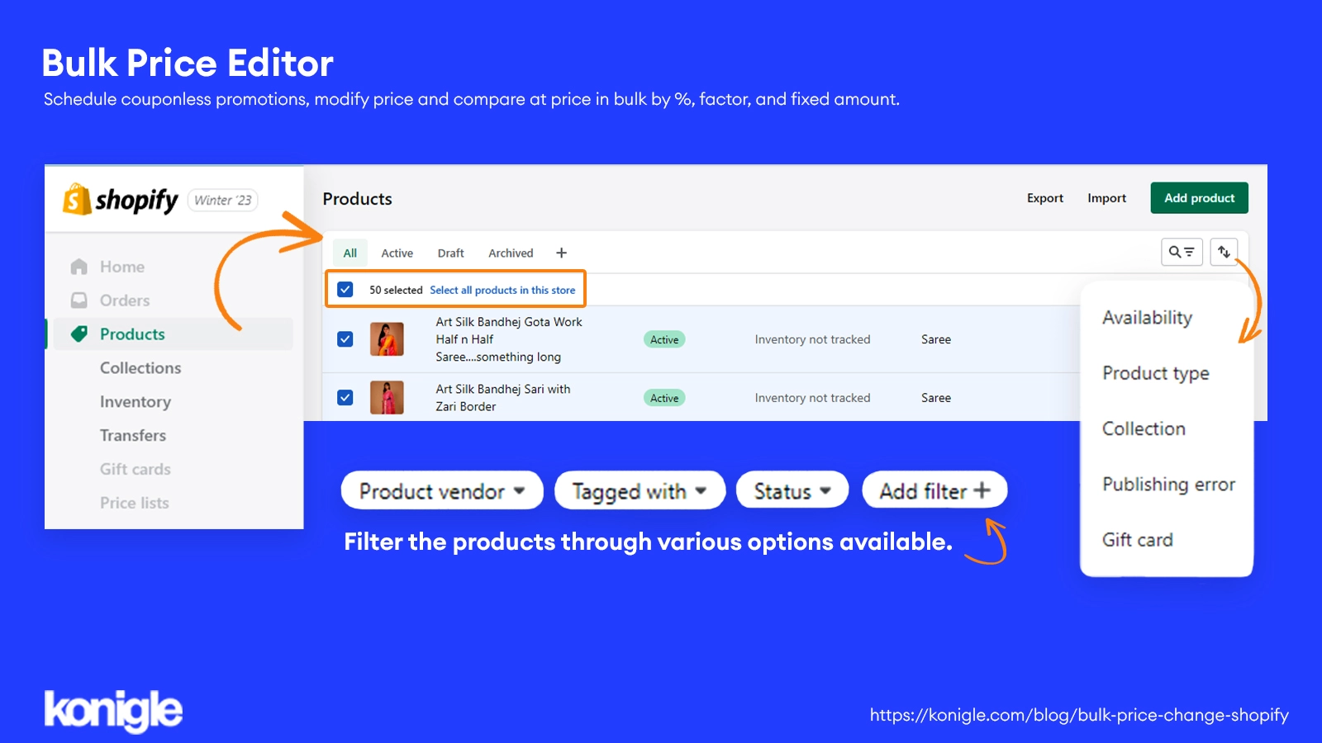Click Select all products in this store
Image resolution: width=1322 pixels, height=743 pixels.
502,290
